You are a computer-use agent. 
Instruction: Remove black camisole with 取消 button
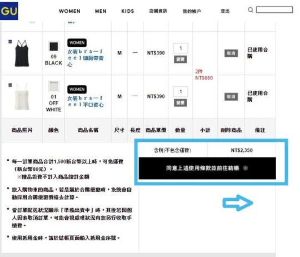click(231, 53)
